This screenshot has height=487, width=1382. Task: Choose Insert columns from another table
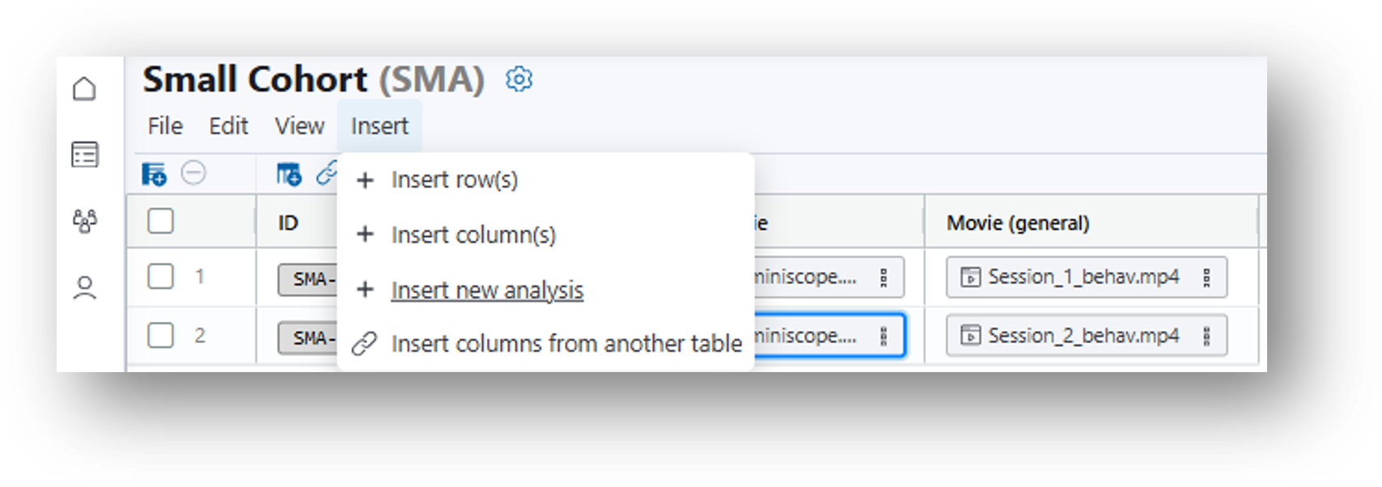pos(566,344)
